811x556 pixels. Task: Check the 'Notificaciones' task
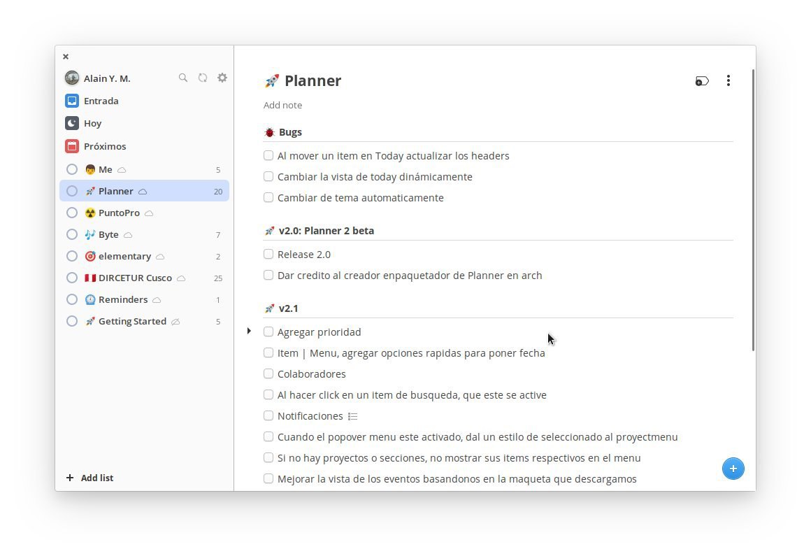click(x=268, y=415)
